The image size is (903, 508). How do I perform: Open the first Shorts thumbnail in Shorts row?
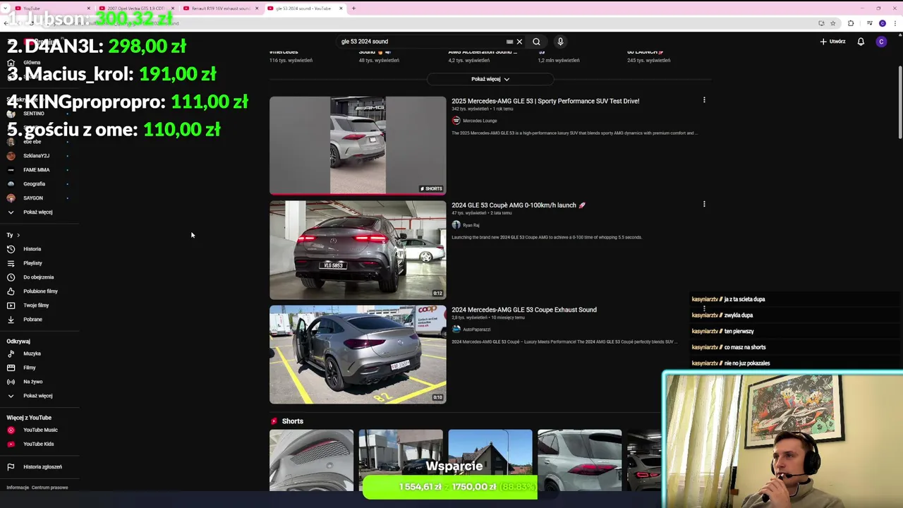click(x=311, y=460)
